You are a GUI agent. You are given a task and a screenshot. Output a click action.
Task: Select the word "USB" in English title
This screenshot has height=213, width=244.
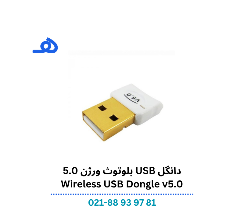tap(113, 184)
